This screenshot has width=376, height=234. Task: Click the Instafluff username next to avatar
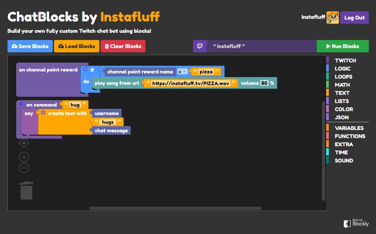tap(313, 17)
